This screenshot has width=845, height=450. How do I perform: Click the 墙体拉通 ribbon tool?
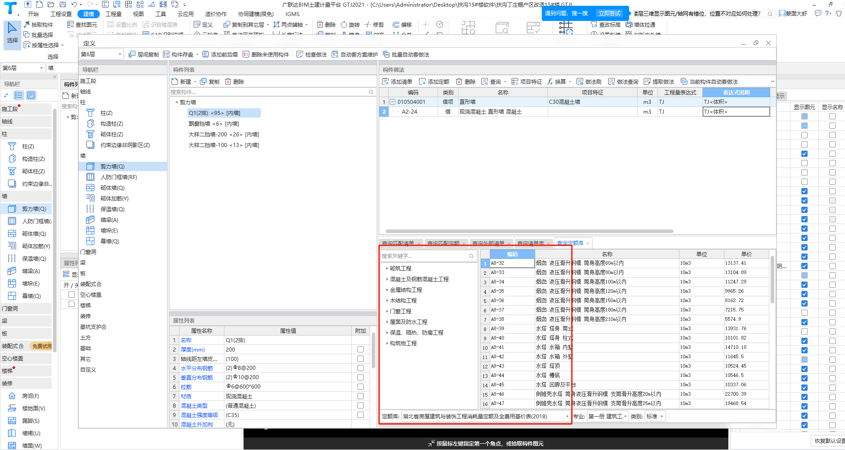click(x=640, y=25)
